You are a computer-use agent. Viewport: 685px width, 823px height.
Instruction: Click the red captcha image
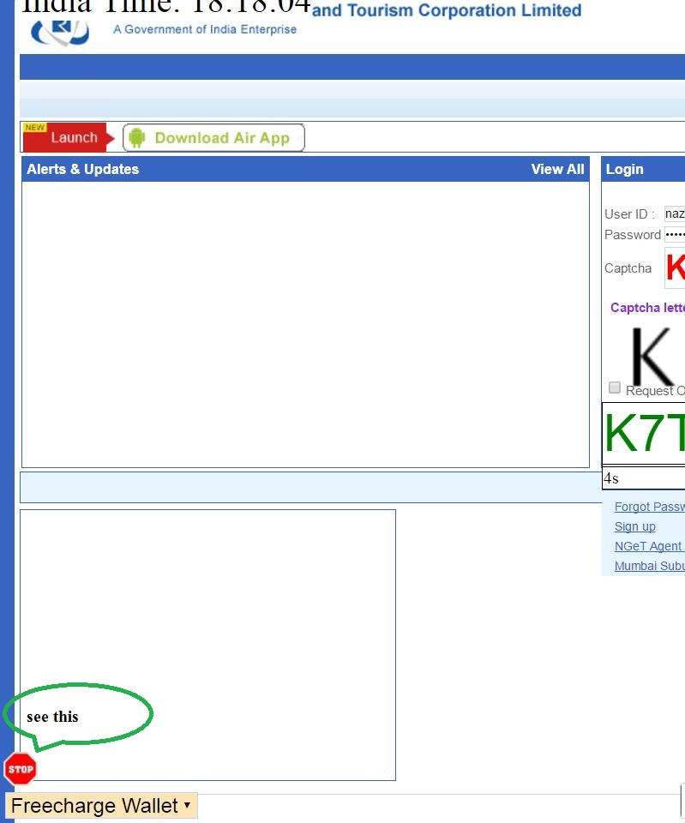[675, 267]
